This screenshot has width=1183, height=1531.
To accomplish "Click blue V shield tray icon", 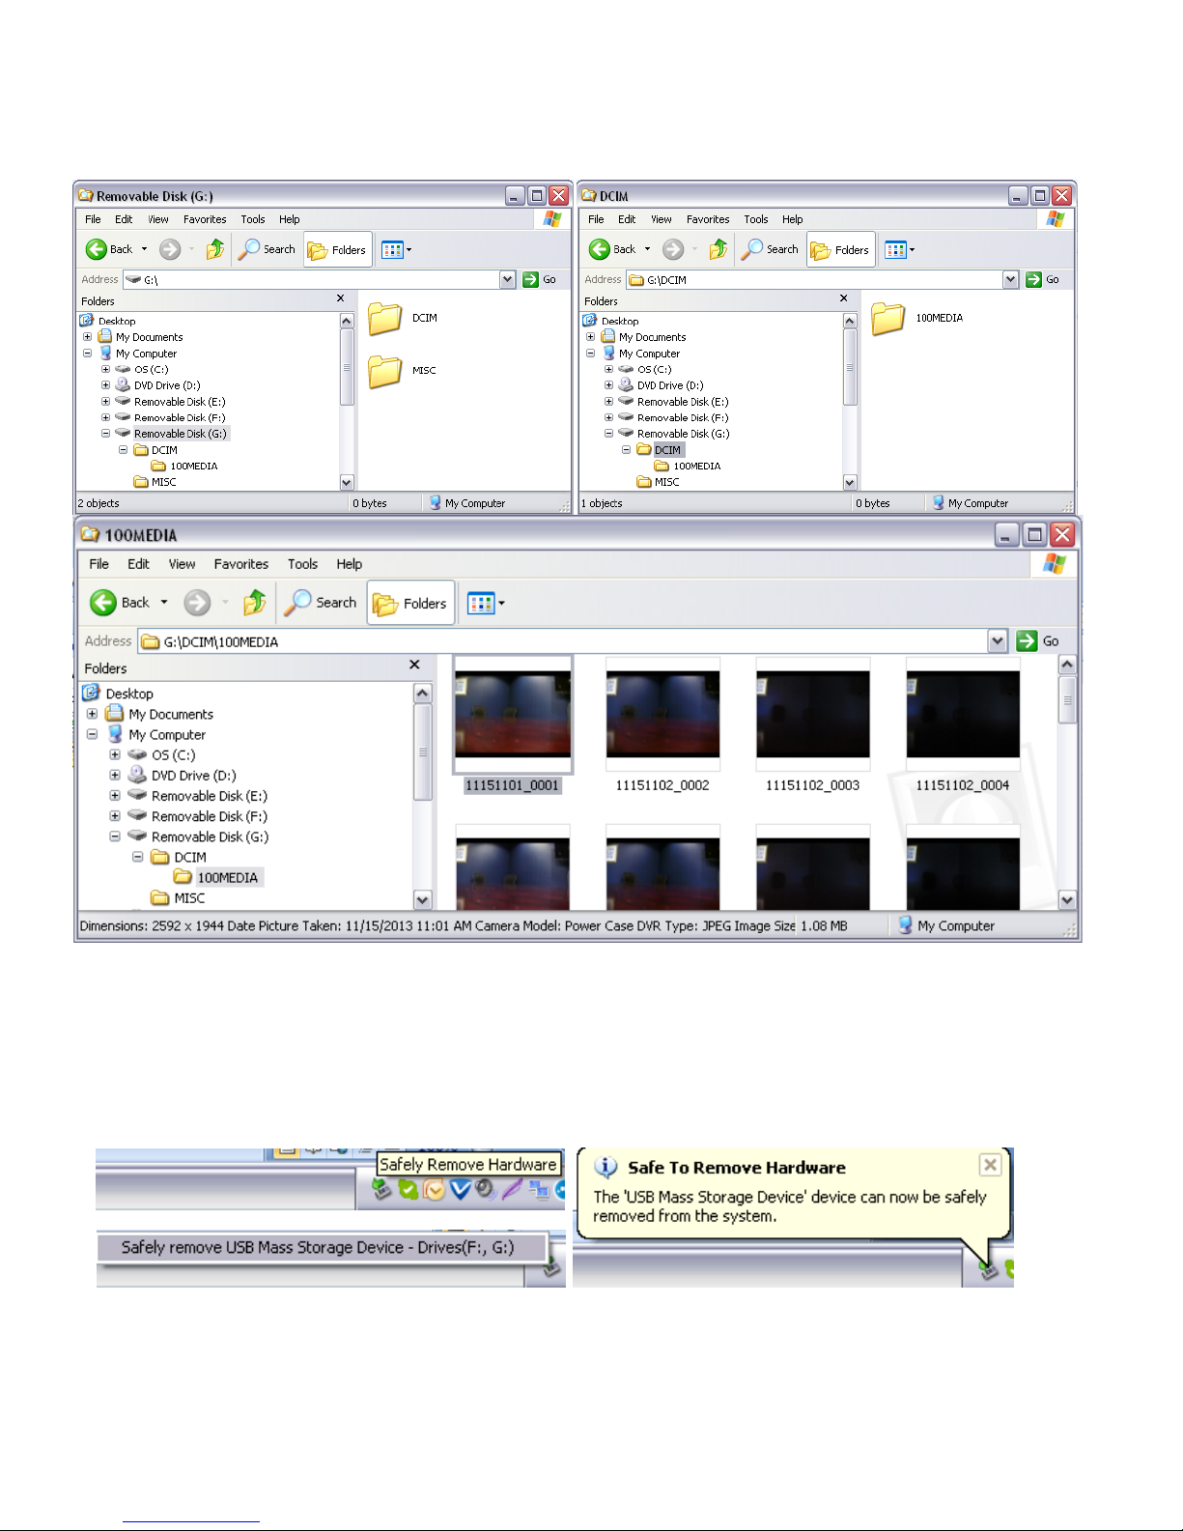I will point(460,1190).
